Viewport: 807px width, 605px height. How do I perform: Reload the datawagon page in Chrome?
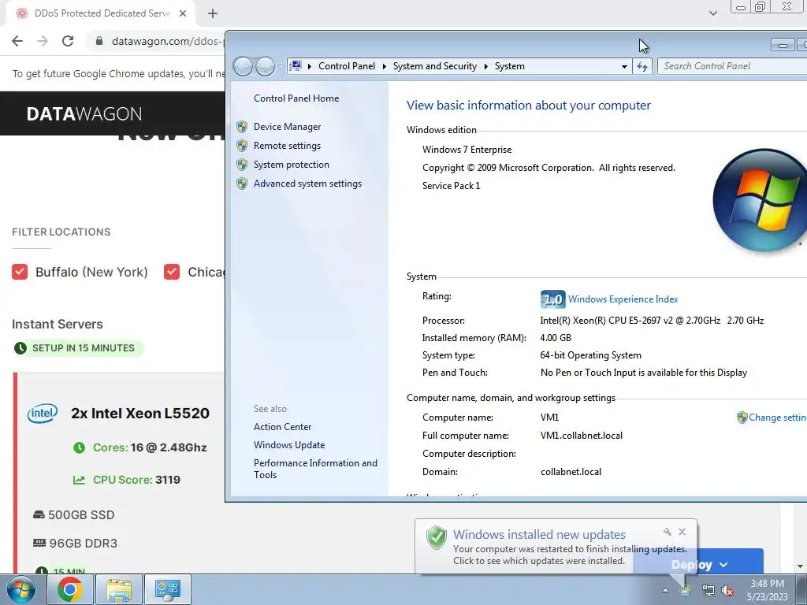tap(68, 41)
